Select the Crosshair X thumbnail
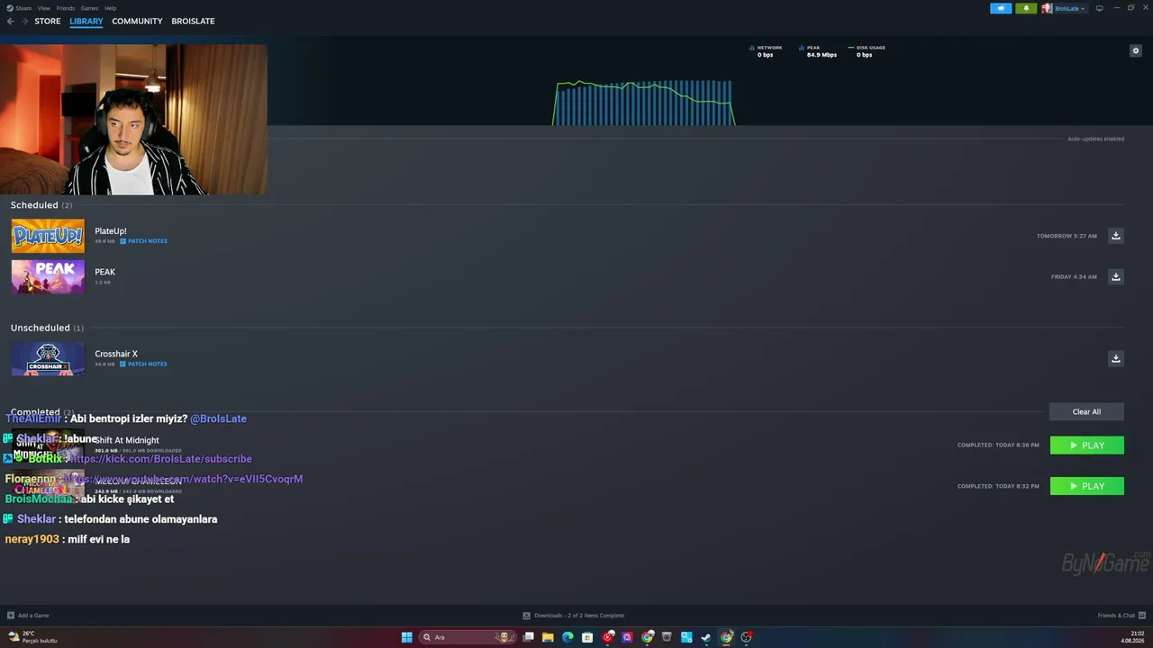Viewport: 1153px width, 648px height. pos(48,358)
